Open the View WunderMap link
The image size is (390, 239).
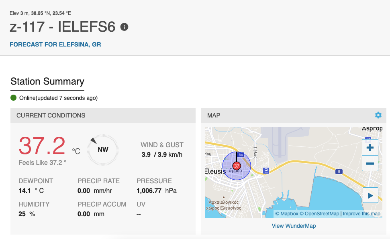tap(294, 226)
